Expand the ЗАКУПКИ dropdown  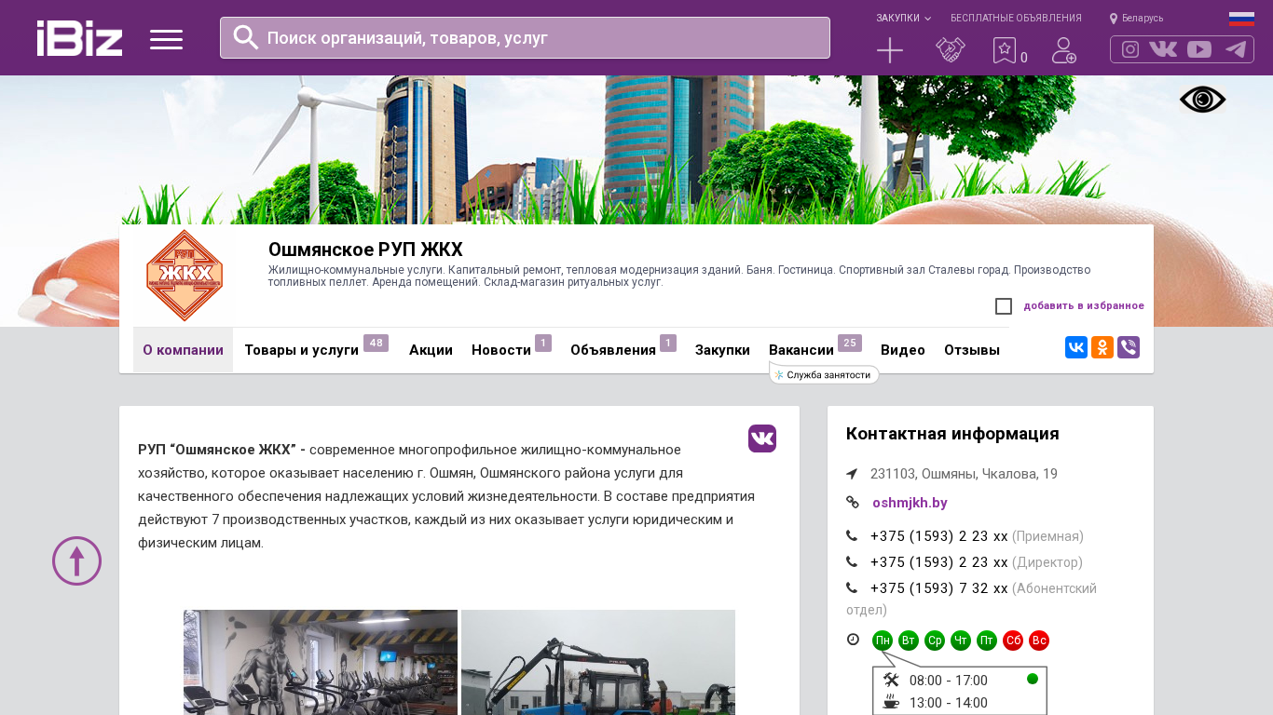pyautogui.click(x=903, y=19)
